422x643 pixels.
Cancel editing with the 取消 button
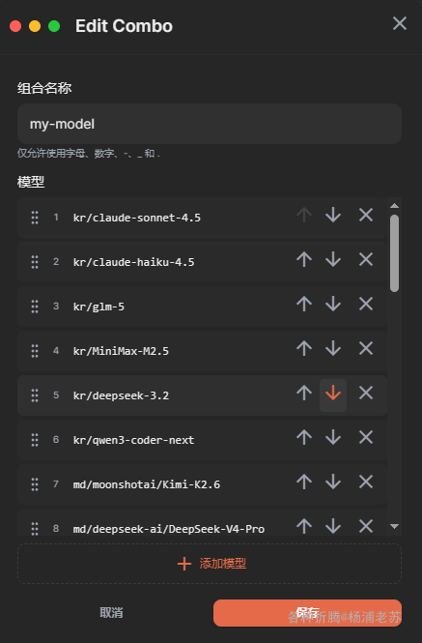click(111, 613)
